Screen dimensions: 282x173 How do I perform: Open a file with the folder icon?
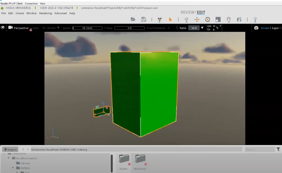point(133,19)
